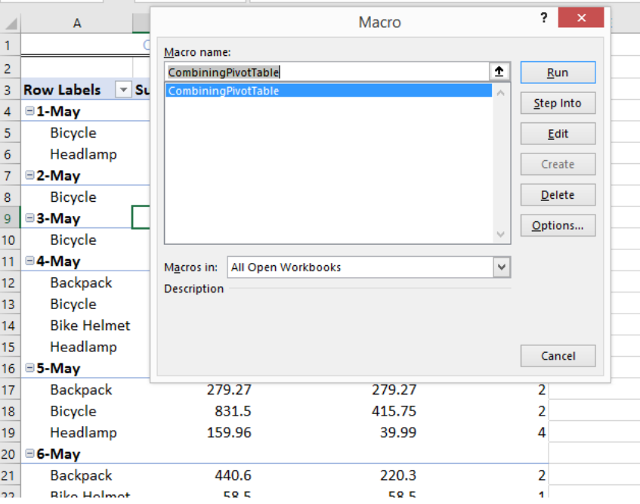The height and width of the screenshot is (504, 640).
Task: Click the collapse-dialog arrow beside macro name
Action: 499,72
